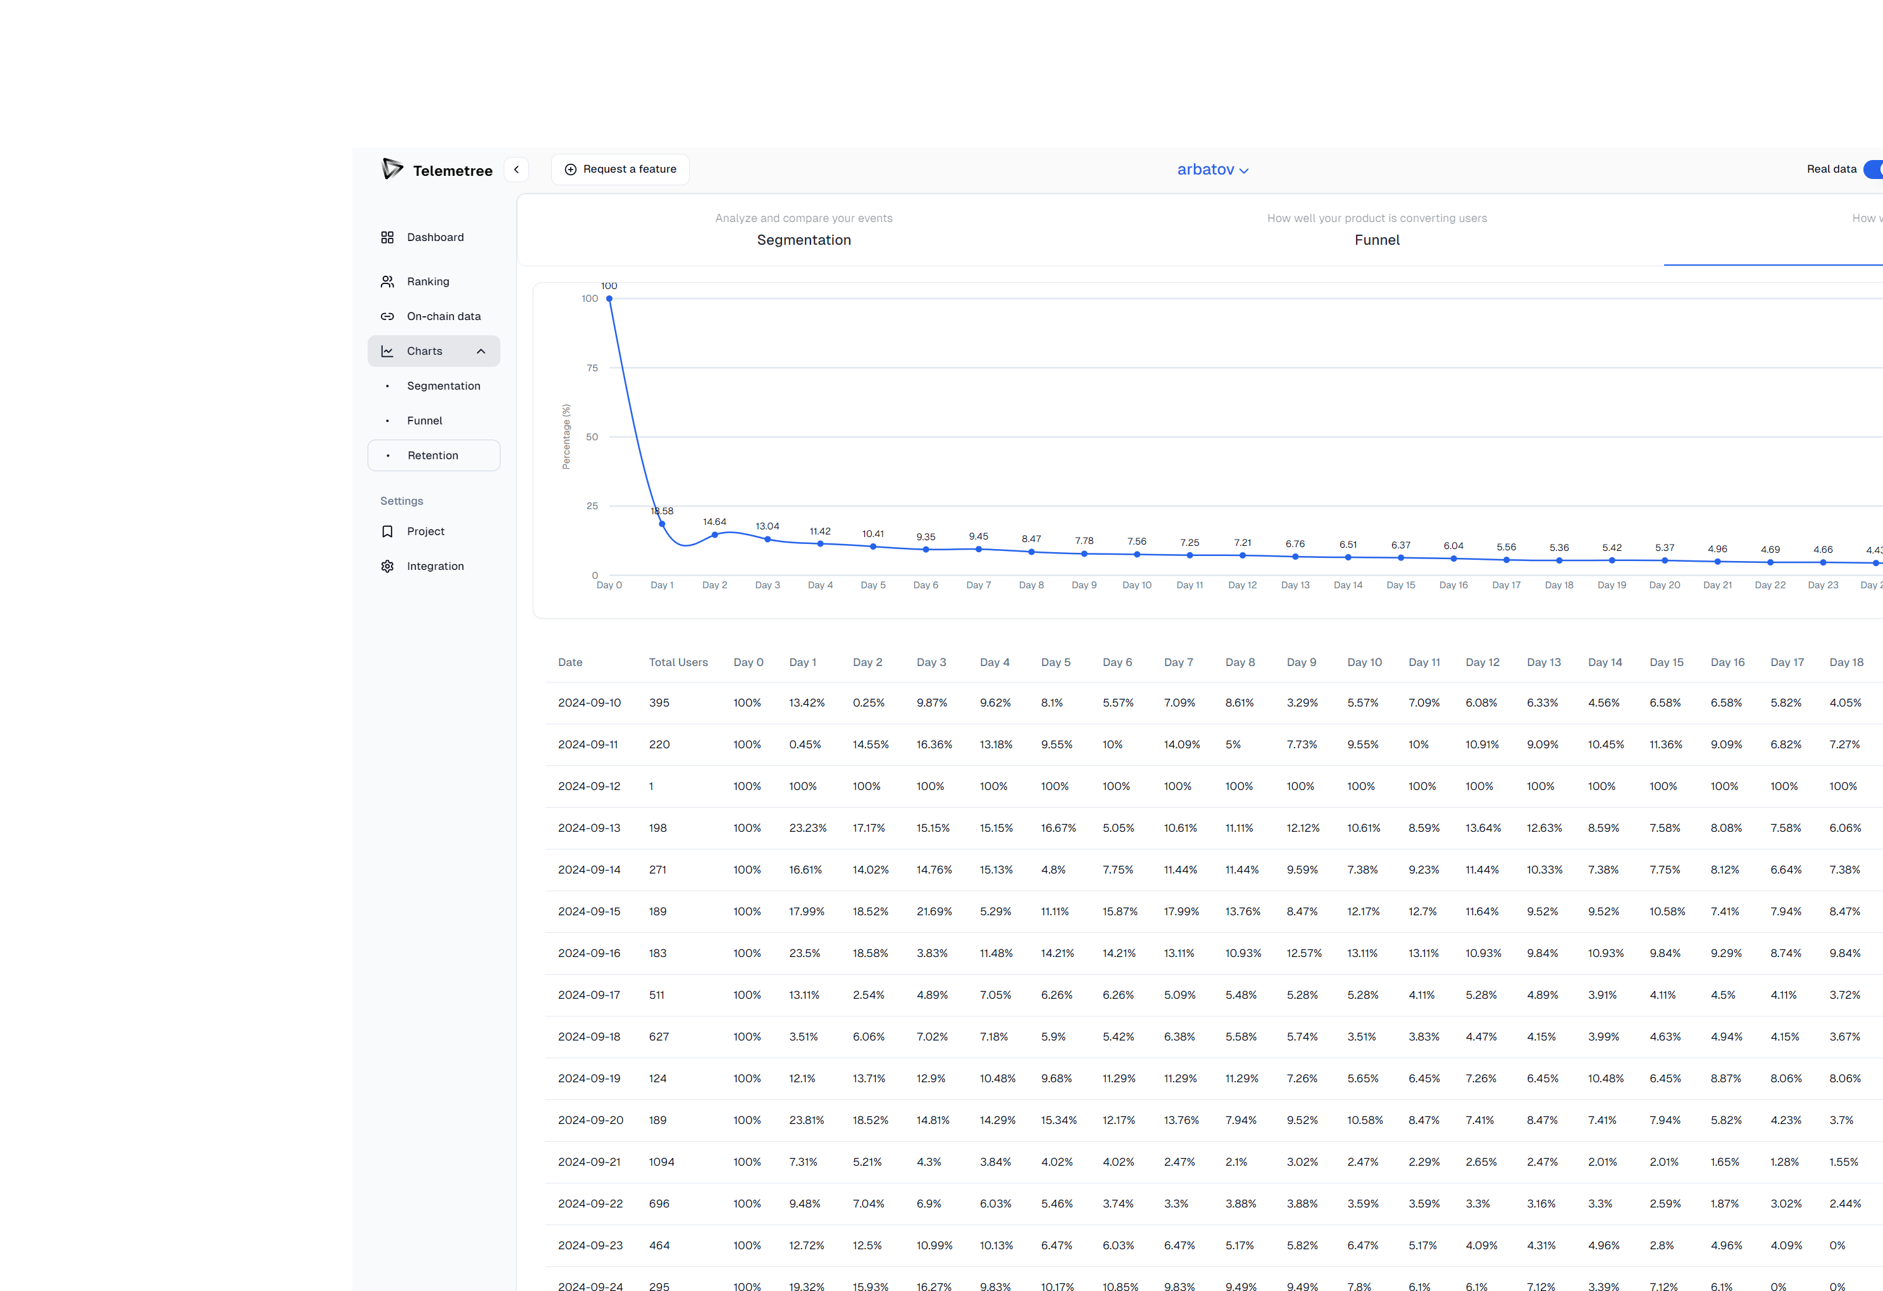Select the Dashboard grid icon in the sidebar

pyautogui.click(x=387, y=237)
